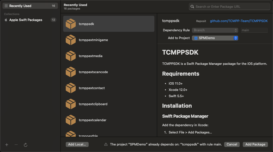This screenshot has height=152, width=273.
Task: Click the refresh collections icon
Action: [25, 145]
